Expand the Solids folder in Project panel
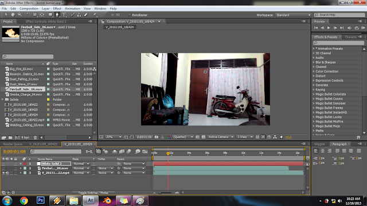Viewport: 367px width, 206px height. (x=3, y=100)
